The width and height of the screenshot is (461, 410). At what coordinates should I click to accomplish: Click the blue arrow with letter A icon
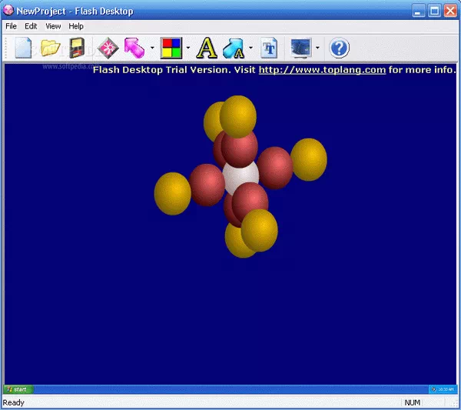(x=234, y=49)
